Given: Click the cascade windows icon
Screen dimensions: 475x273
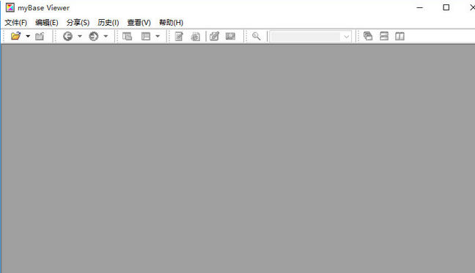Looking at the screenshot, I should pyautogui.click(x=368, y=36).
